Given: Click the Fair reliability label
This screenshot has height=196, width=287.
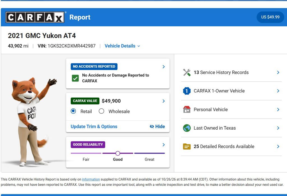Looking at the screenshot, I should tap(86, 159).
